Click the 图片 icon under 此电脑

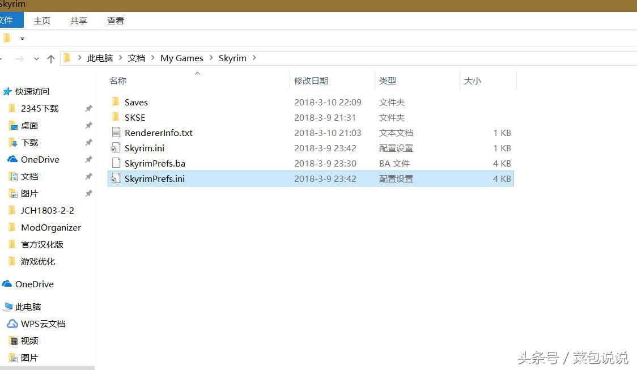(13, 358)
